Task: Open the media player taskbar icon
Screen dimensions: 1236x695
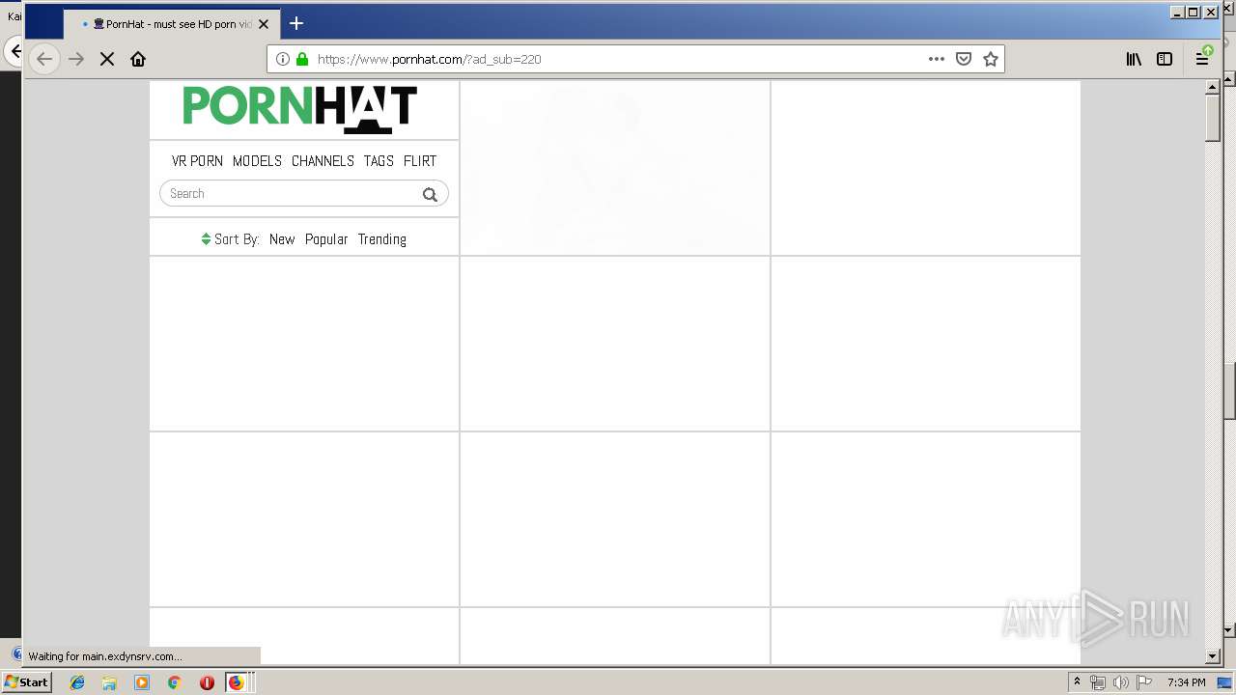Action: [x=142, y=682]
